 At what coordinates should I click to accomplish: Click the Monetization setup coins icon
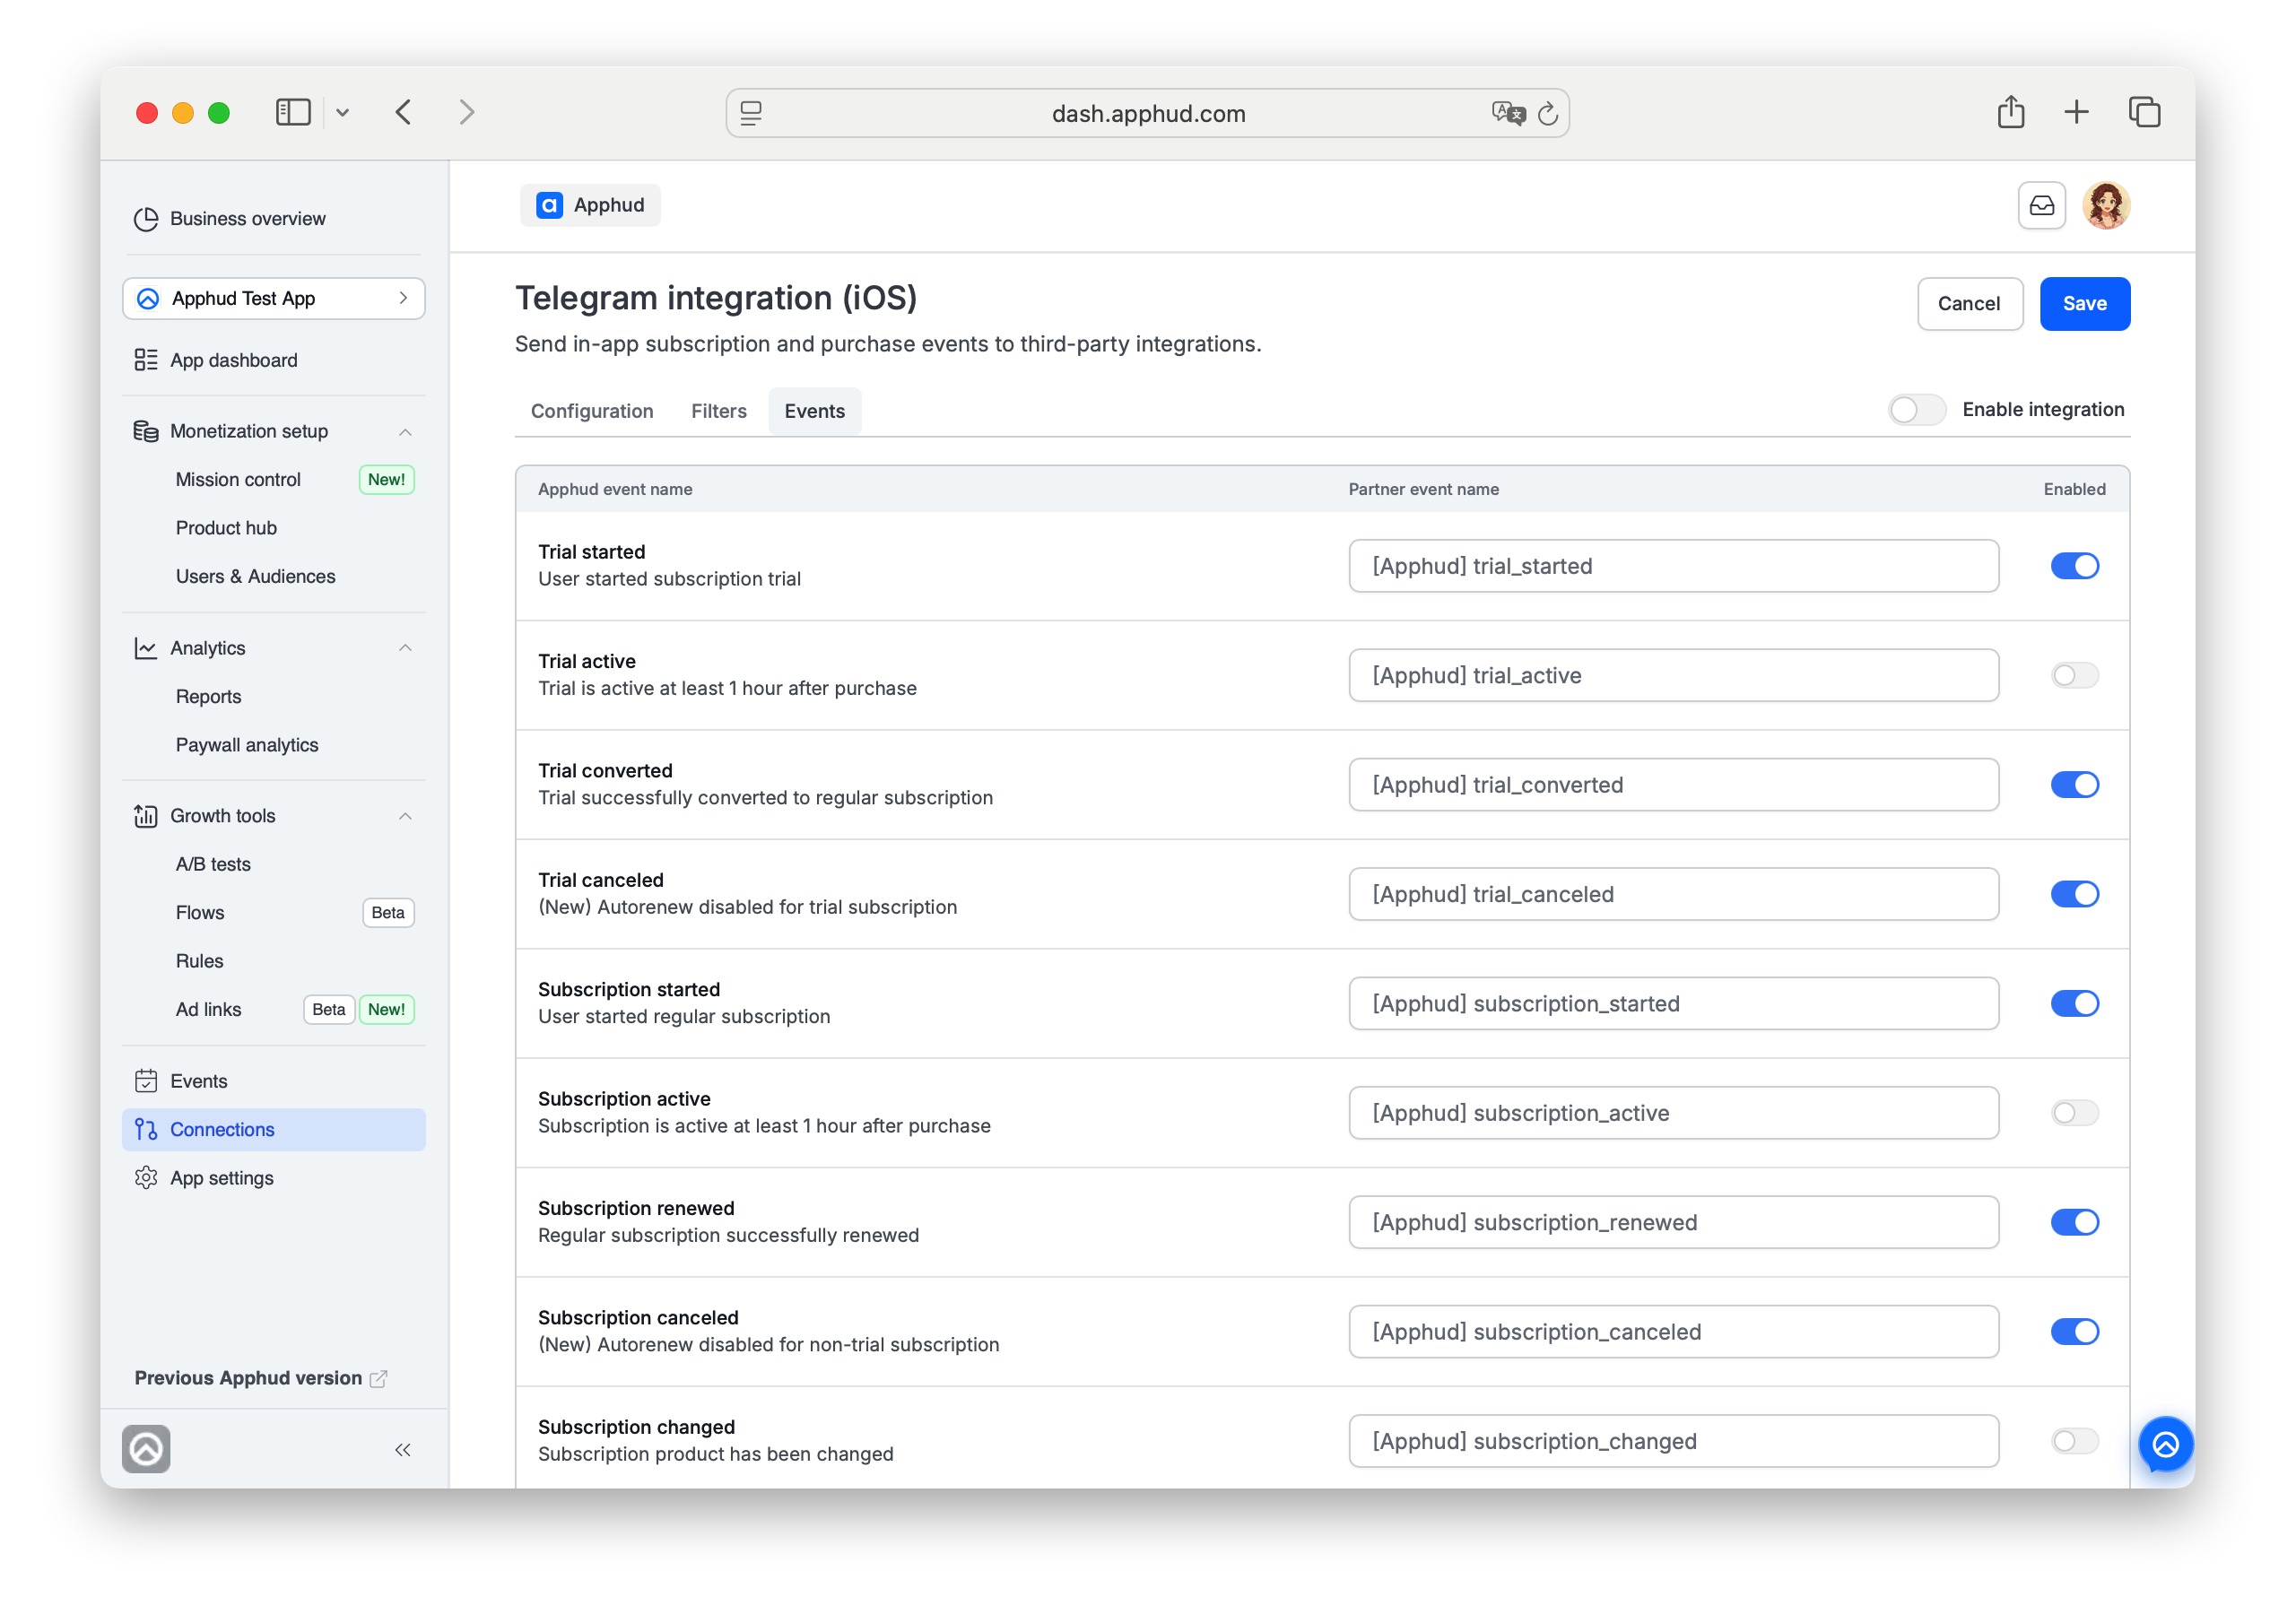pos(146,431)
